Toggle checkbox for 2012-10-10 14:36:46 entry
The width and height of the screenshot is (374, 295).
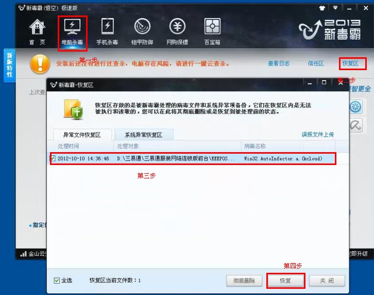pyautogui.click(x=53, y=158)
